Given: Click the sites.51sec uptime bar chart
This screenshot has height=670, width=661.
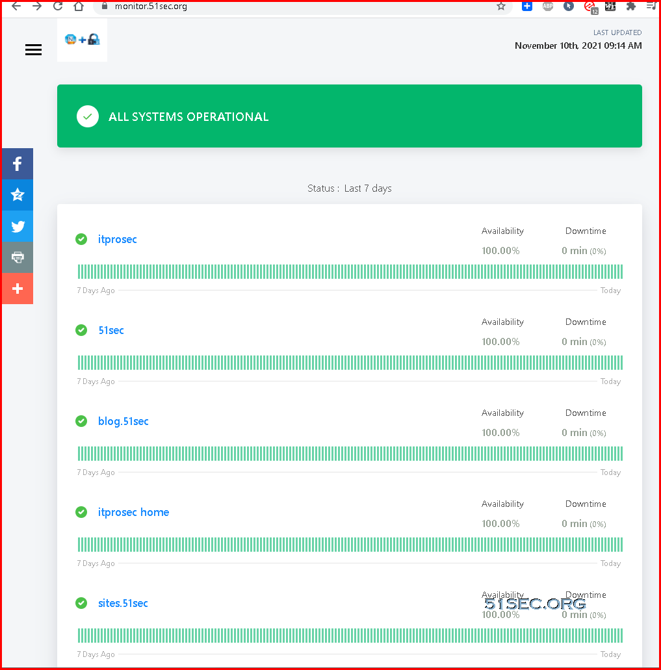Looking at the screenshot, I should click(x=350, y=636).
